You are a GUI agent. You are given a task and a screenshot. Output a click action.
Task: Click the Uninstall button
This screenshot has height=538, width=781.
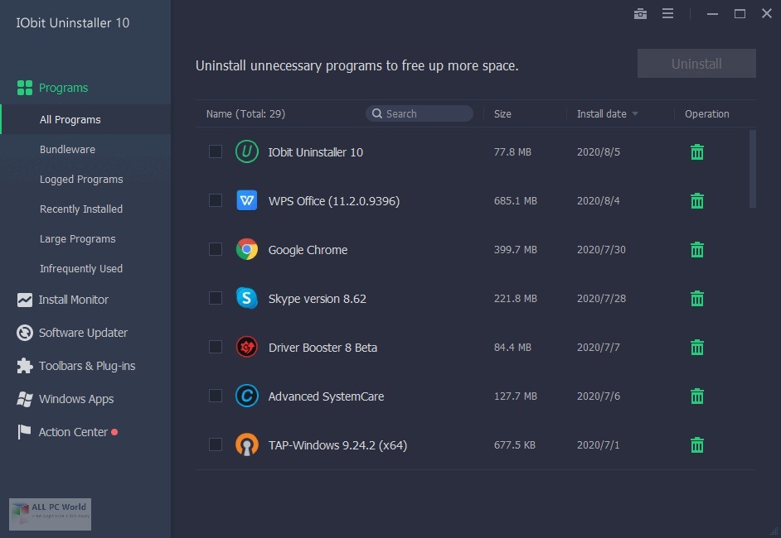click(696, 64)
